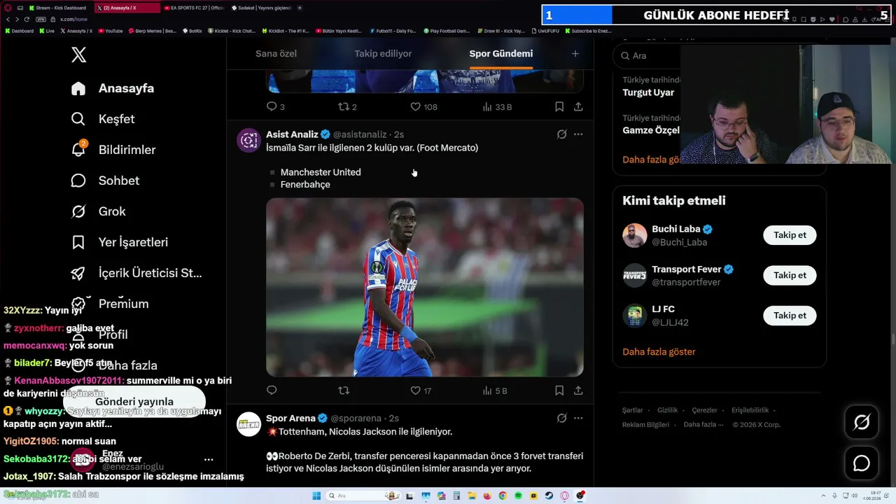Image resolution: width=896 pixels, height=504 pixels.
Task: Reply icon with 3 comments on top post
Action: pos(275,107)
